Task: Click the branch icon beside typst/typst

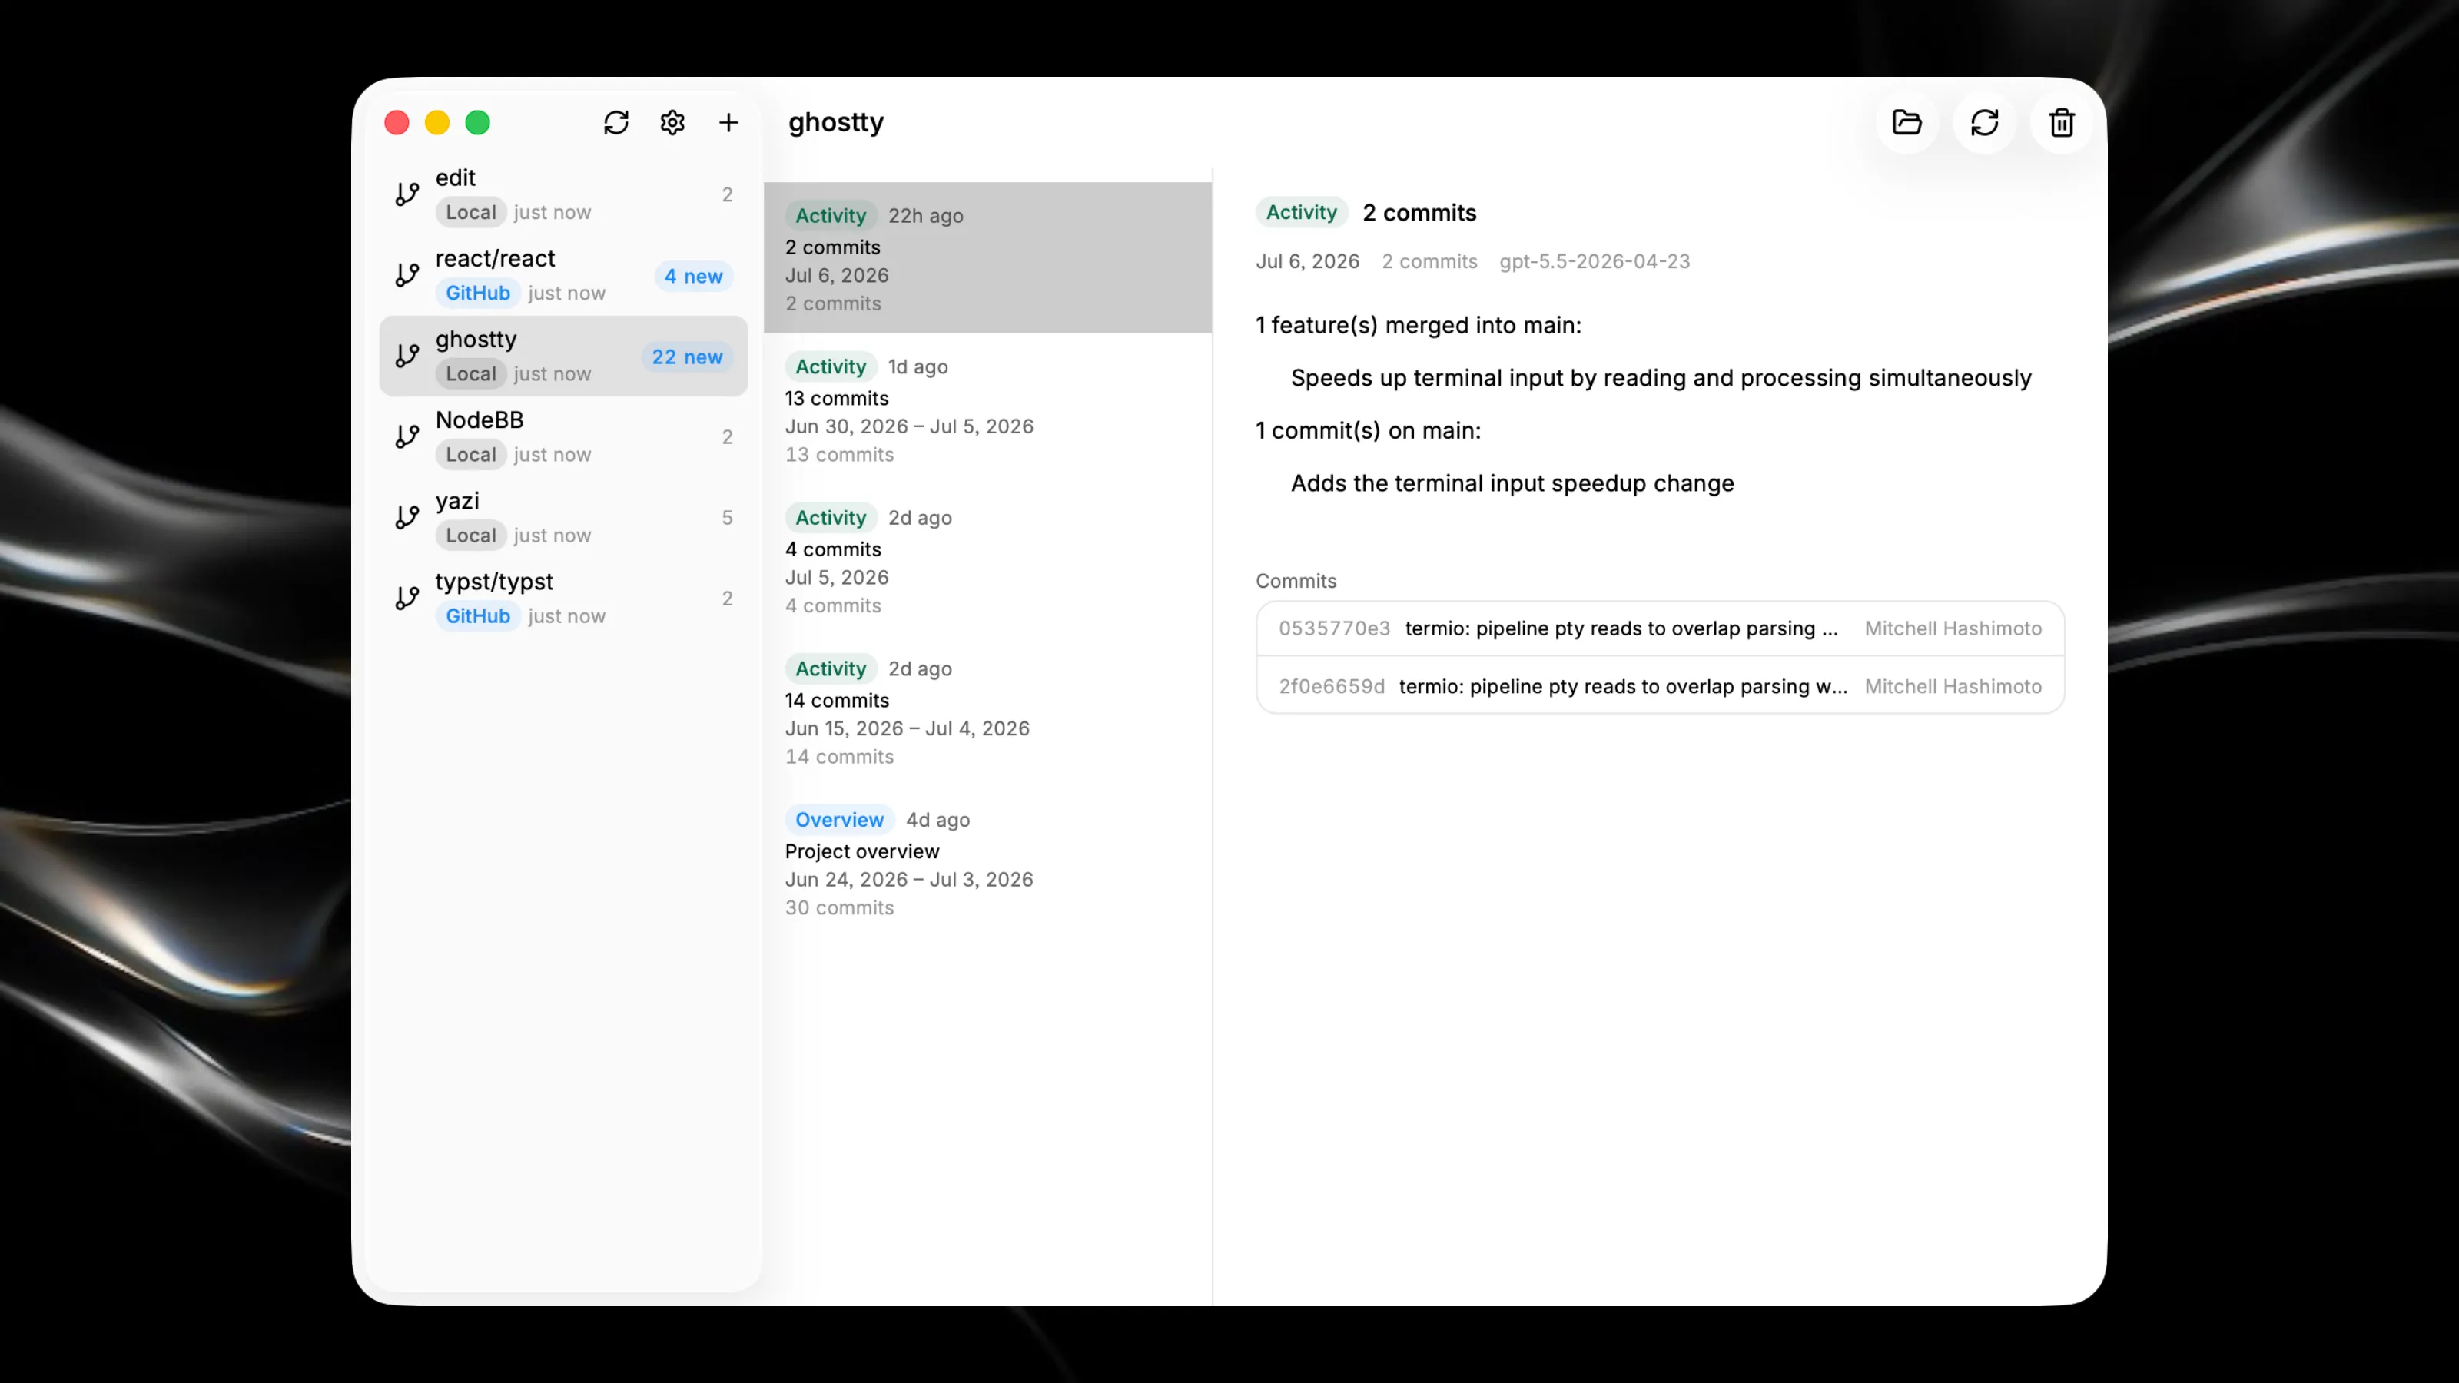Action: (407, 599)
